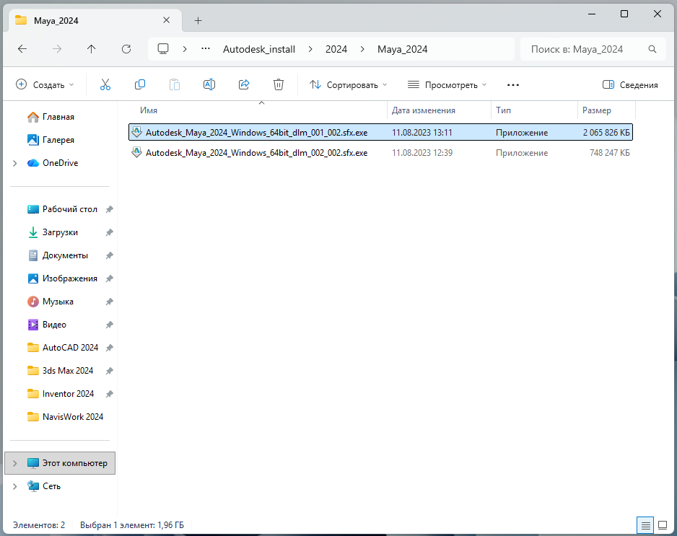Click the search magnifier icon
This screenshot has height=536, width=677.
click(652, 49)
